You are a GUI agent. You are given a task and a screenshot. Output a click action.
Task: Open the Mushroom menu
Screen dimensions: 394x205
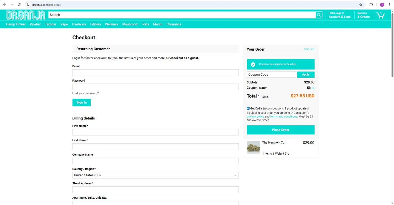pyautogui.click(x=130, y=24)
